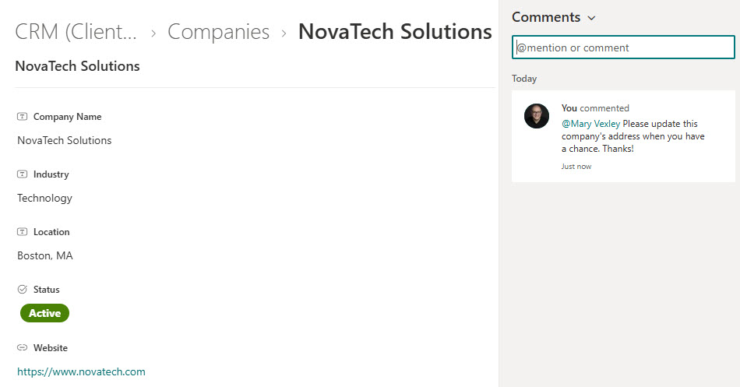Screen dimensions: 740x387
Task: Click the Location field type icon
Action: coord(22,232)
